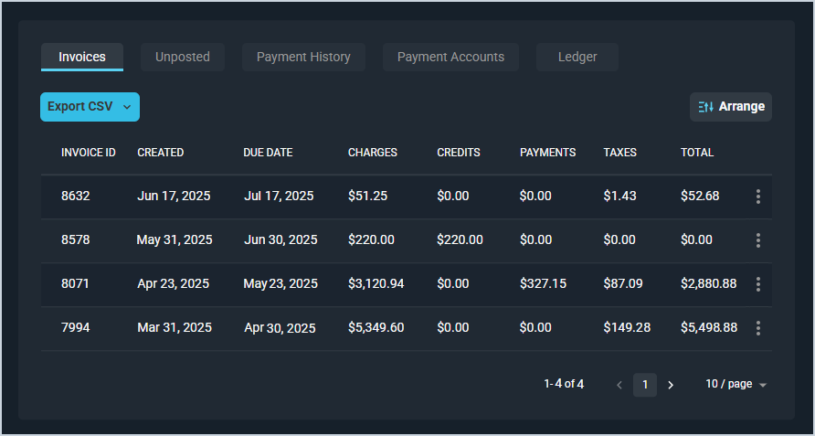Open the Payment History tab

[x=303, y=57]
